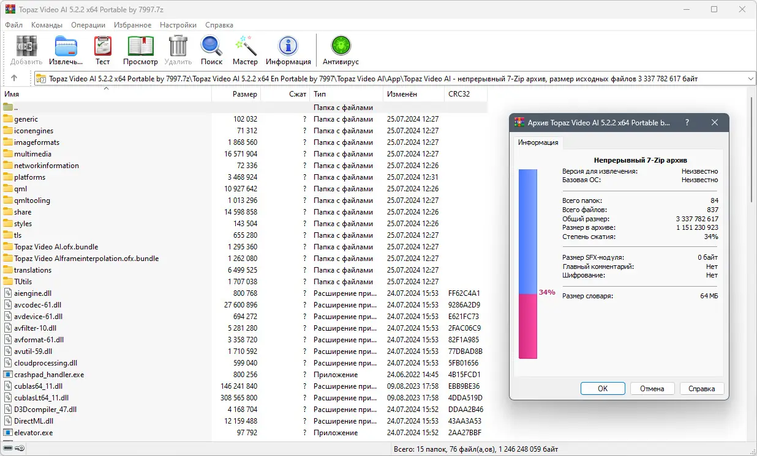Open the Настройки menu
Viewport: 757px width, 456px height.
178,25
